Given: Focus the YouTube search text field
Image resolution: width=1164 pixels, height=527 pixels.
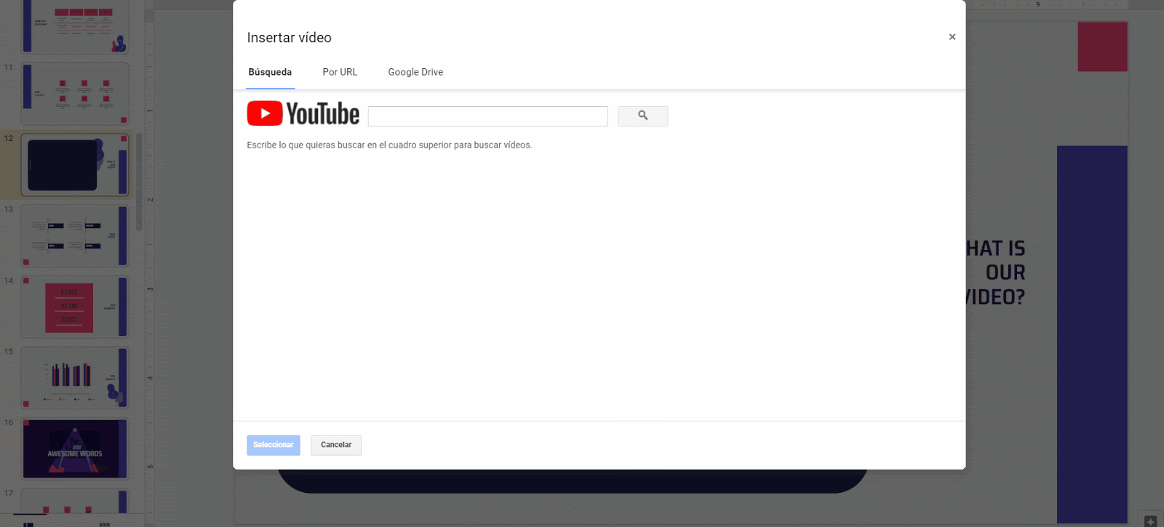Looking at the screenshot, I should point(487,116).
